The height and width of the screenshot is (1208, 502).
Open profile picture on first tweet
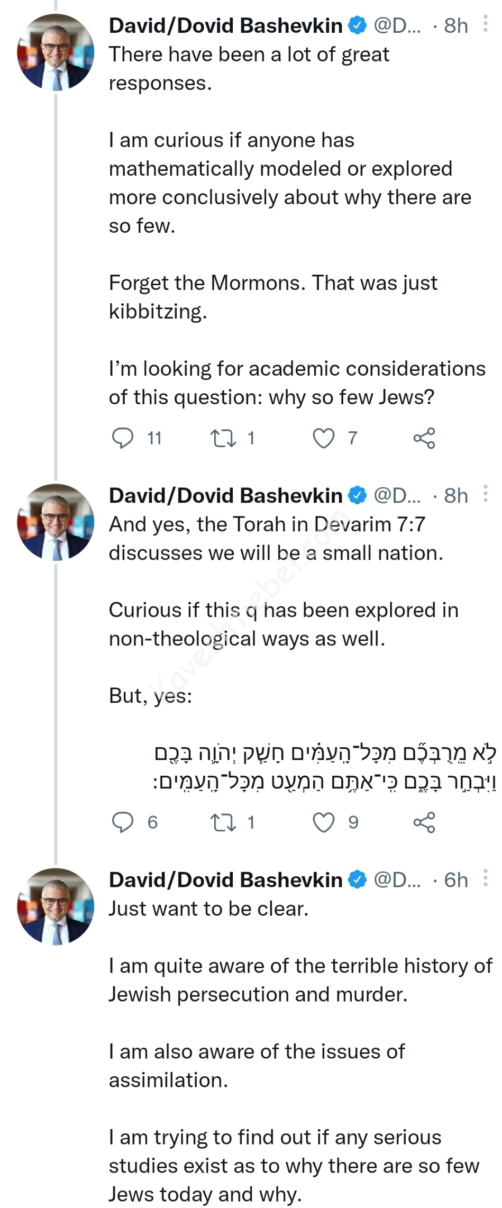coord(56,52)
